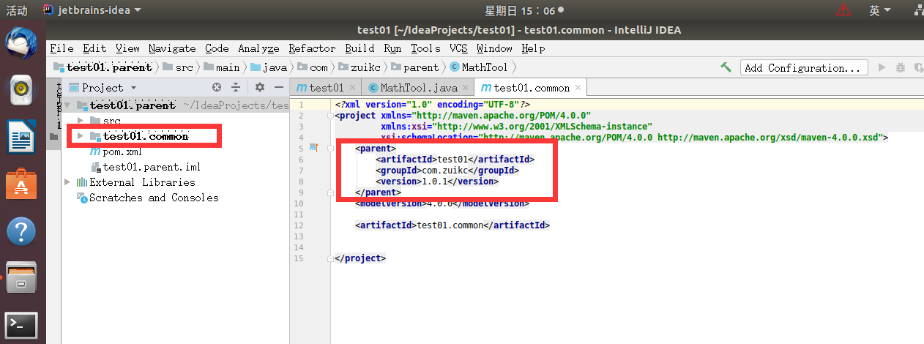The width and height of the screenshot is (924, 344).
Task: Click MathTool class icon in breadcrumb
Action: 455,67
